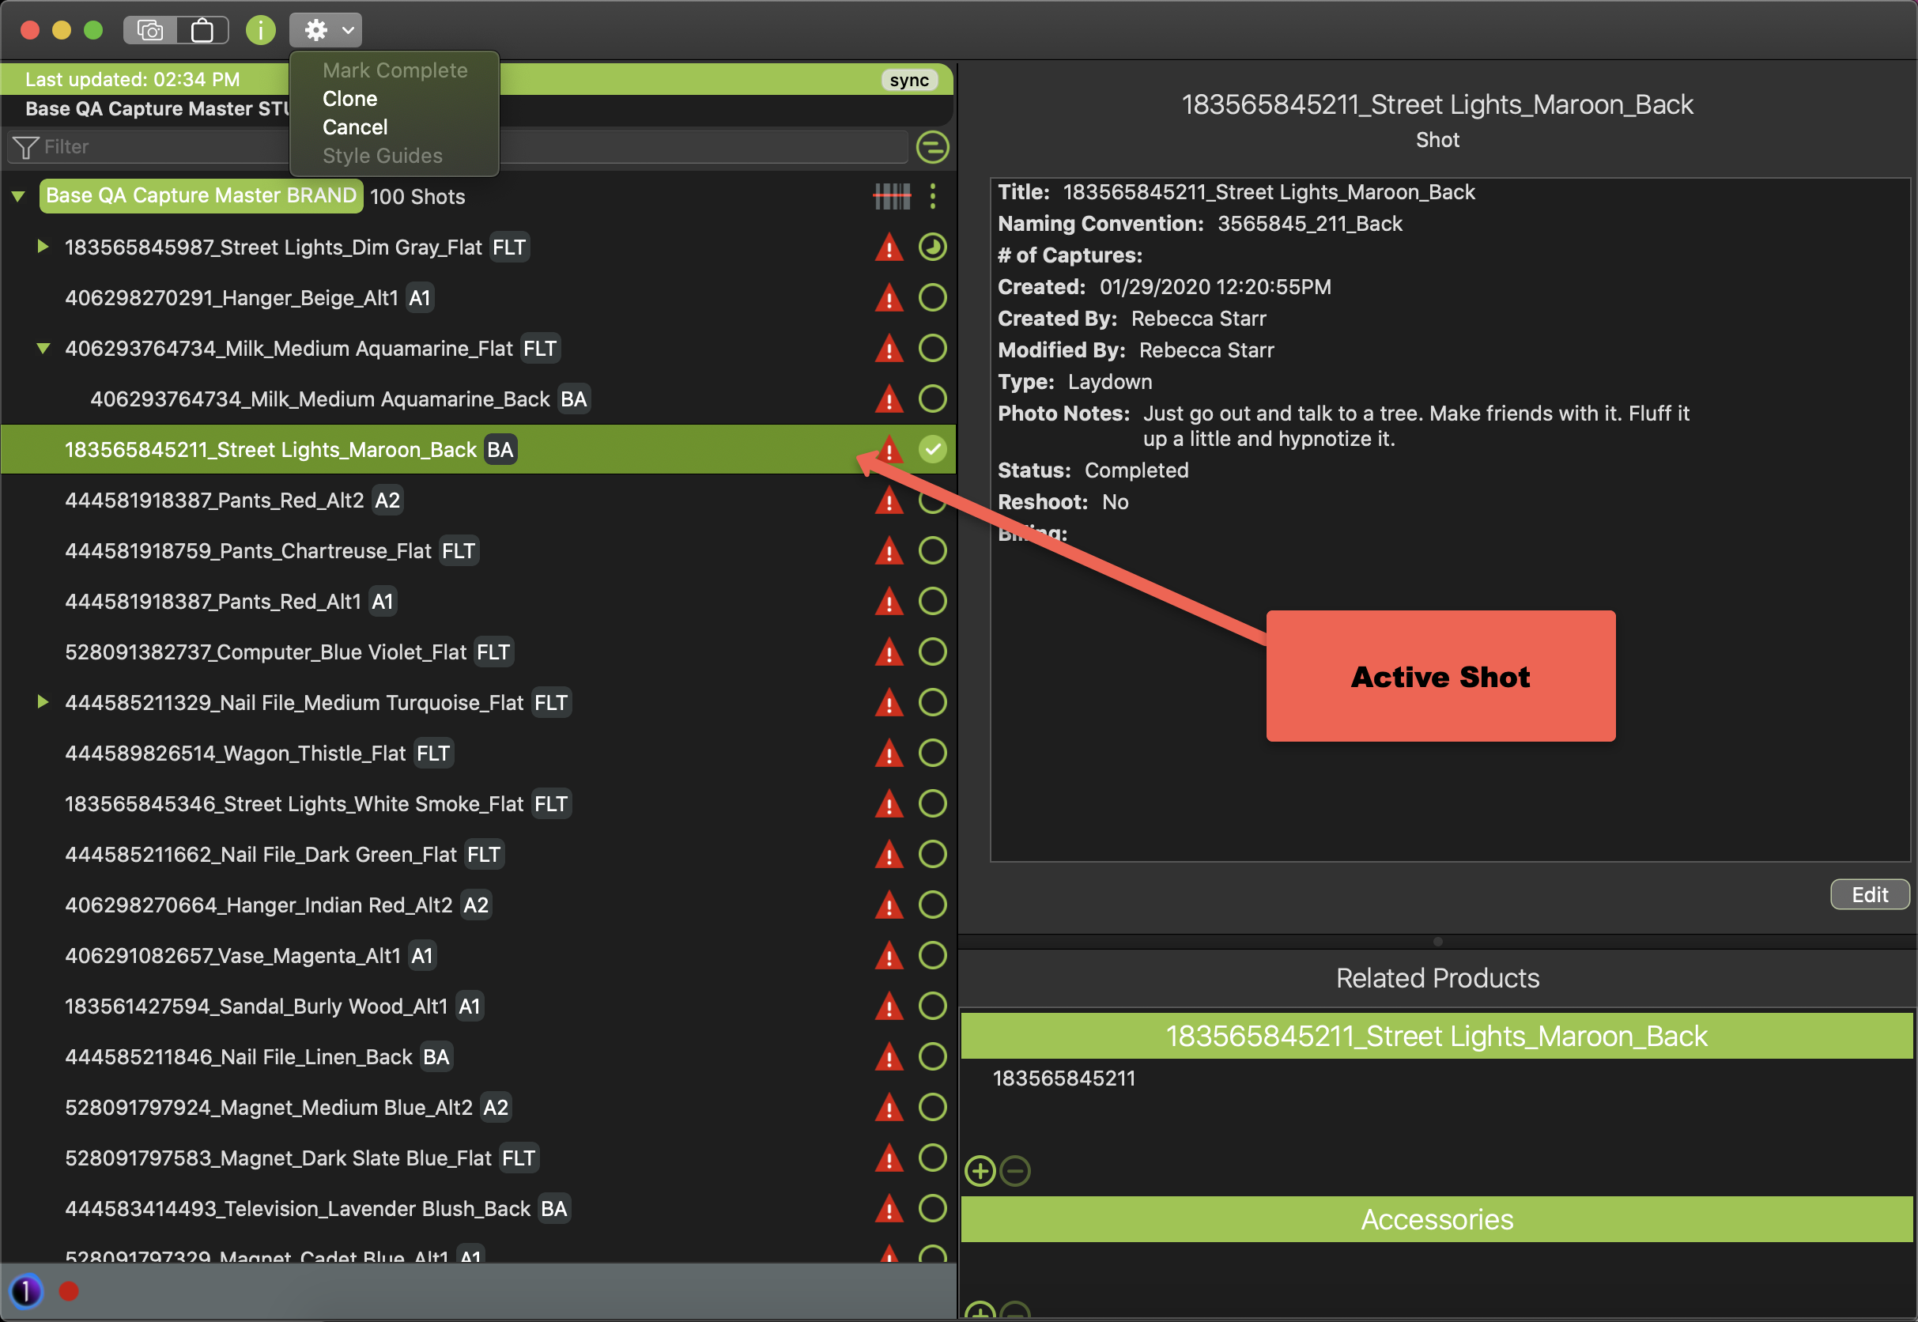This screenshot has width=1918, height=1322.
Task: Select the Wagon_Thistle_Flat shot row
Action: 235,753
